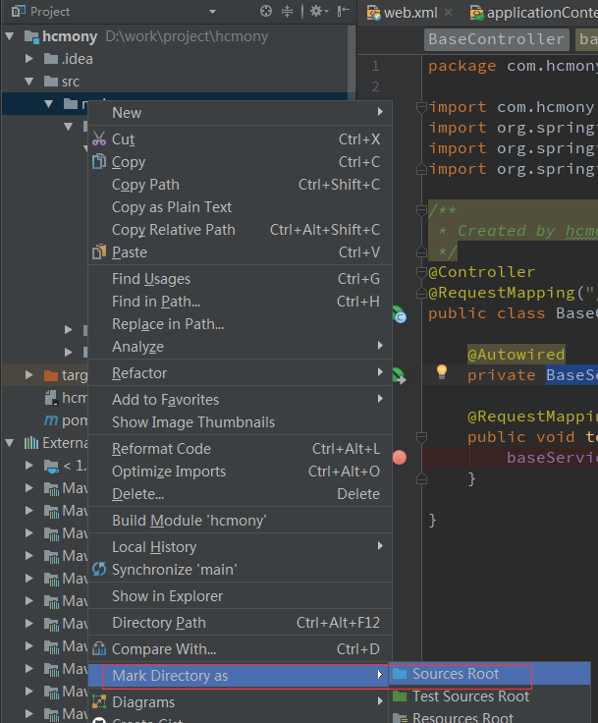Image resolution: width=598 pixels, height=723 pixels.
Task: Select Add to Favorites
Action: (x=240, y=399)
